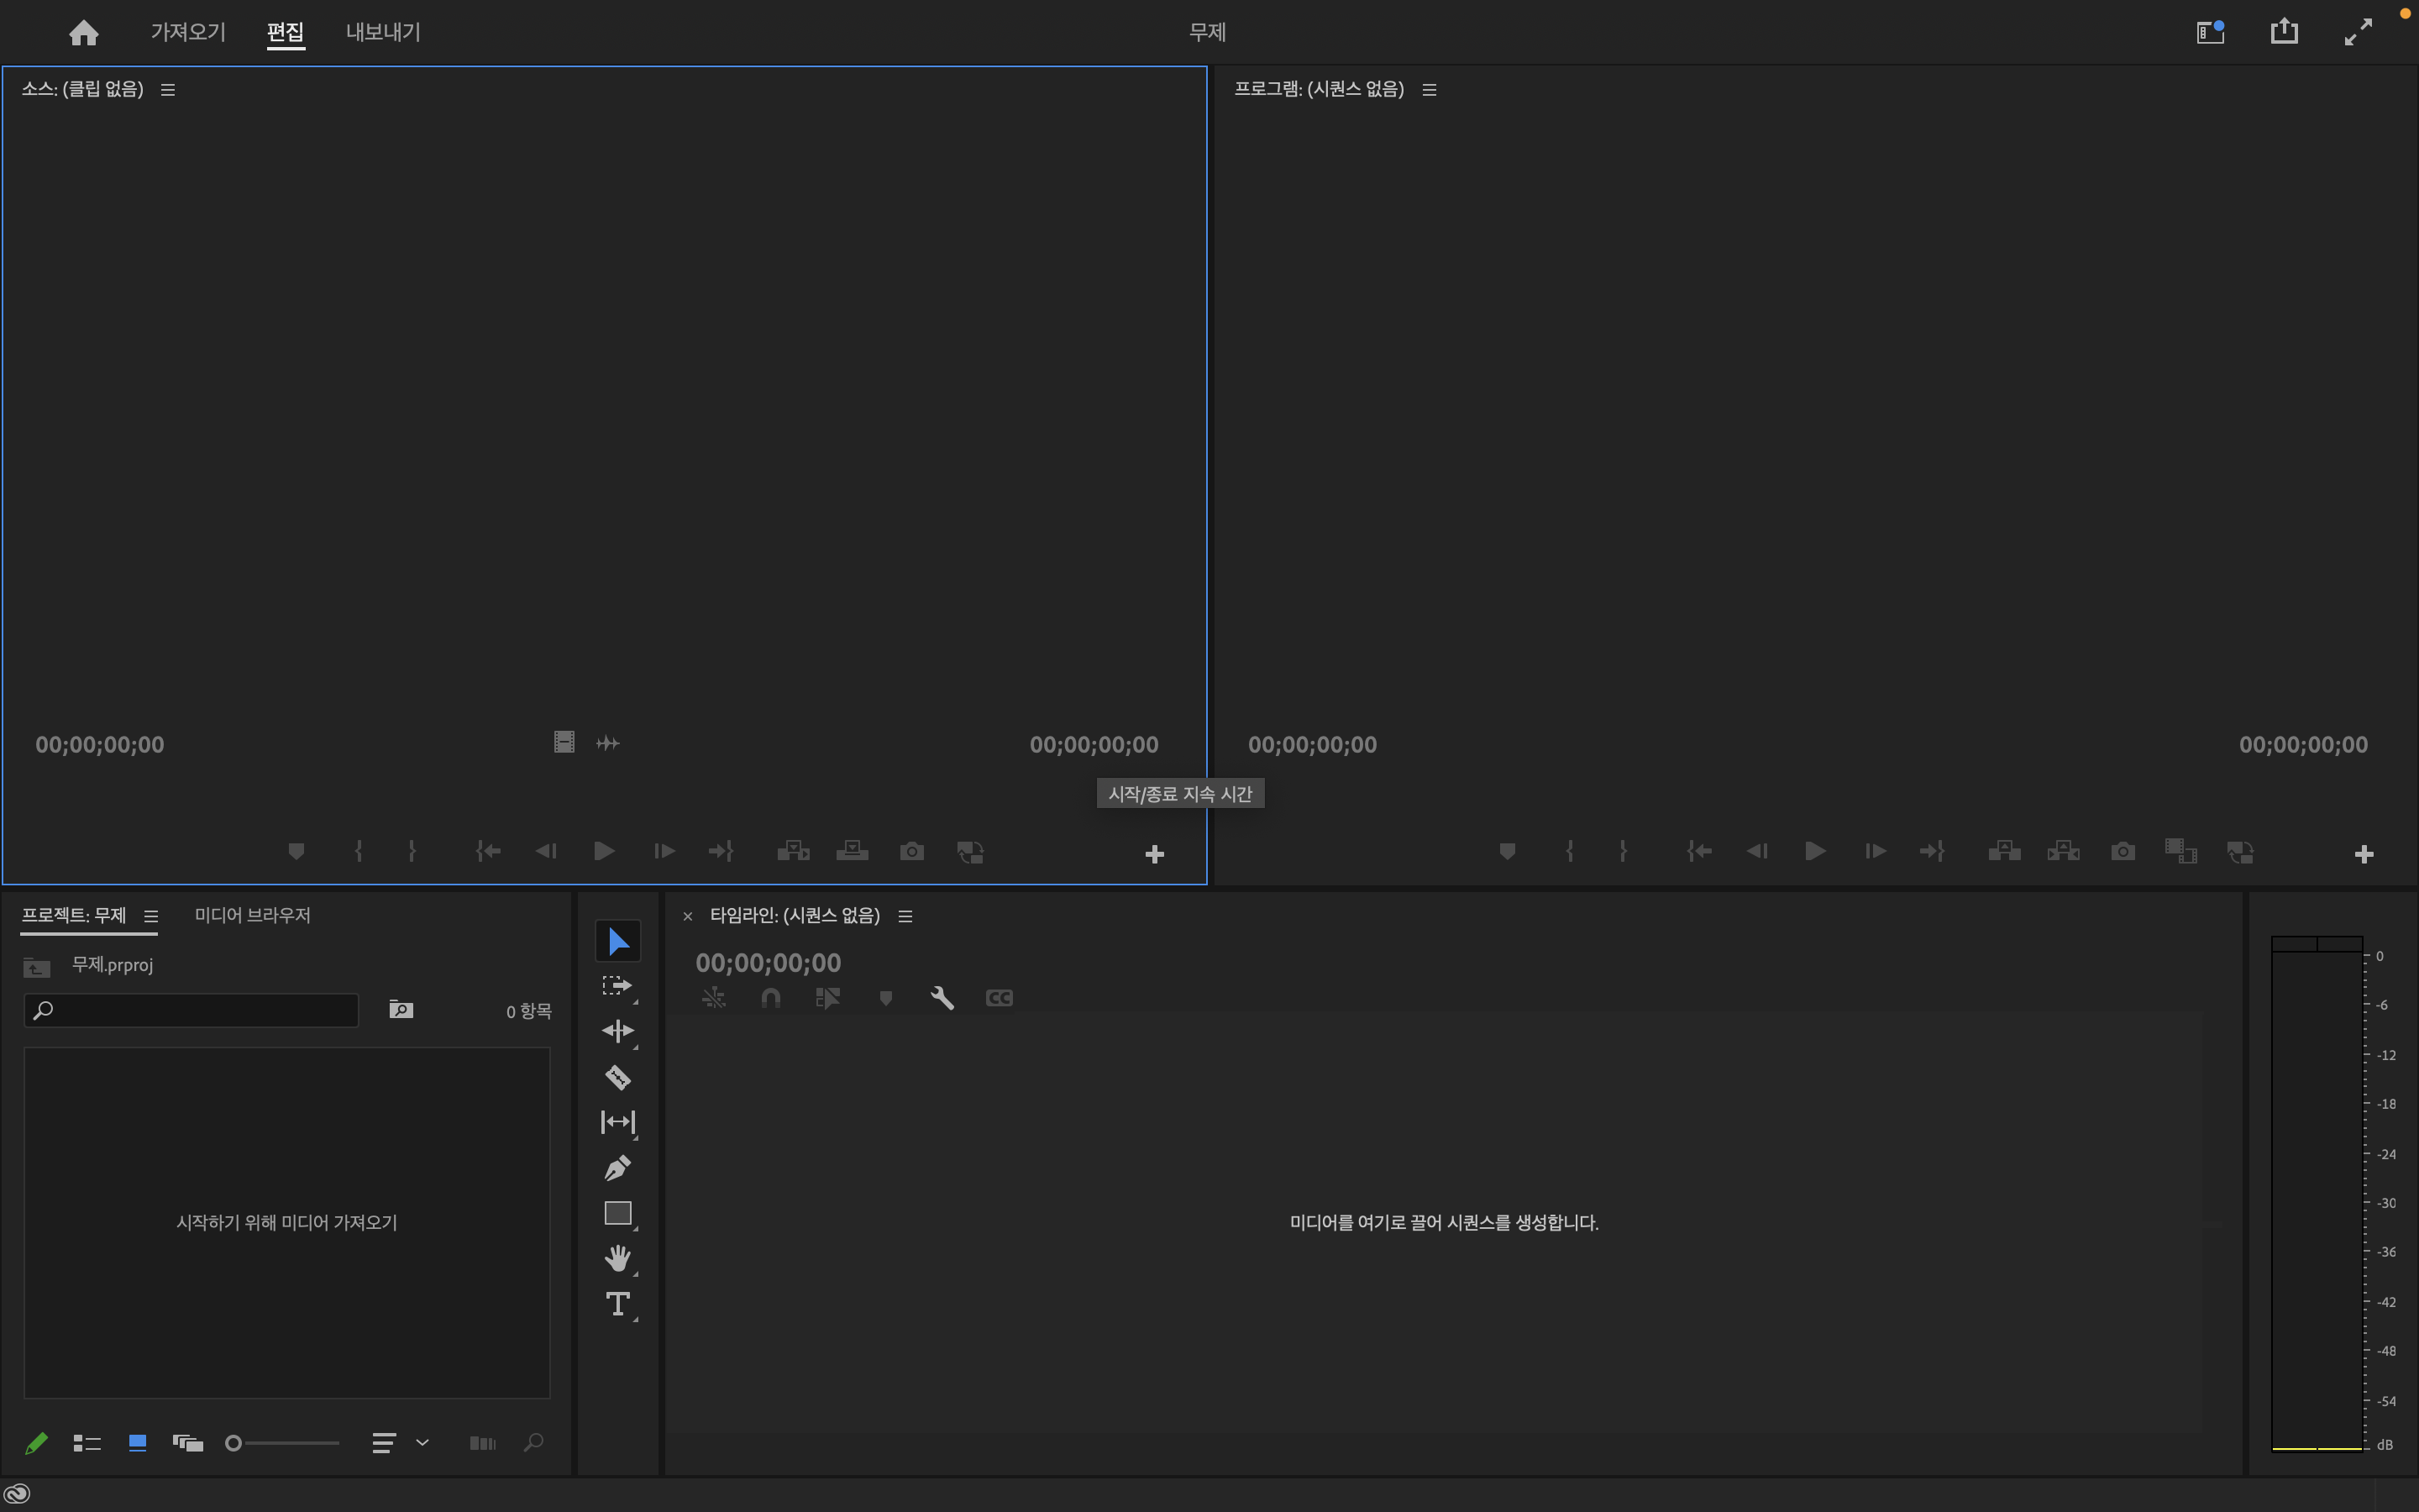The width and height of the screenshot is (2419, 1512).
Task: Select the Ripple Edit tool
Action: pyautogui.click(x=617, y=1031)
